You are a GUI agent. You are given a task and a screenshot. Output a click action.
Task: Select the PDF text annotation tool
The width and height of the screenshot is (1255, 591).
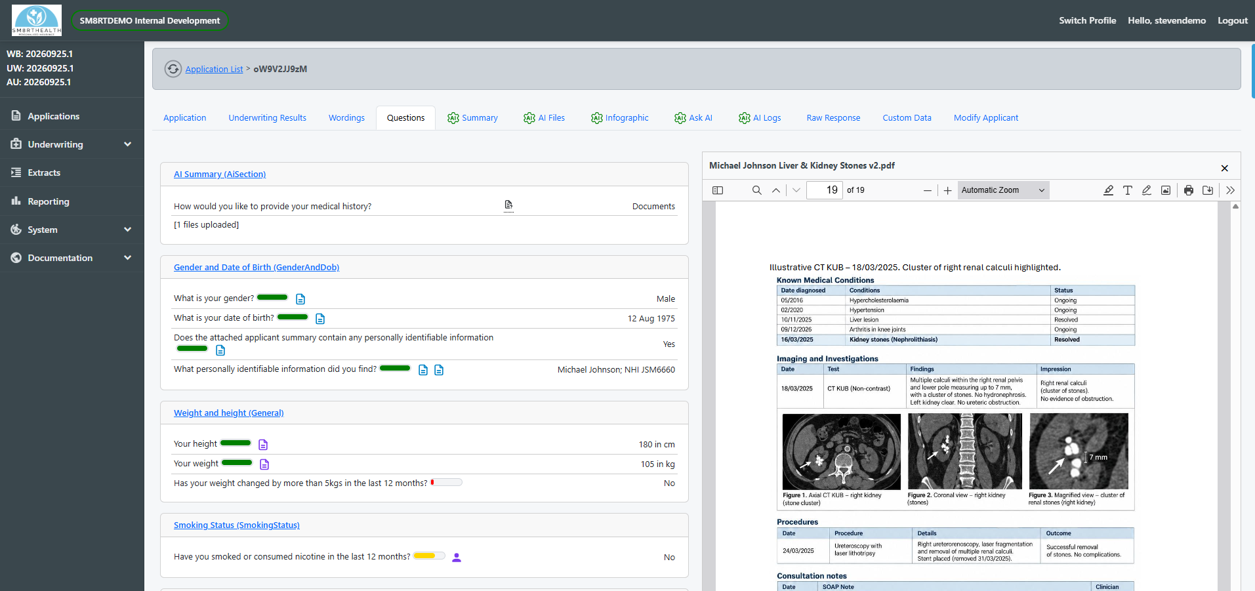(1127, 190)
